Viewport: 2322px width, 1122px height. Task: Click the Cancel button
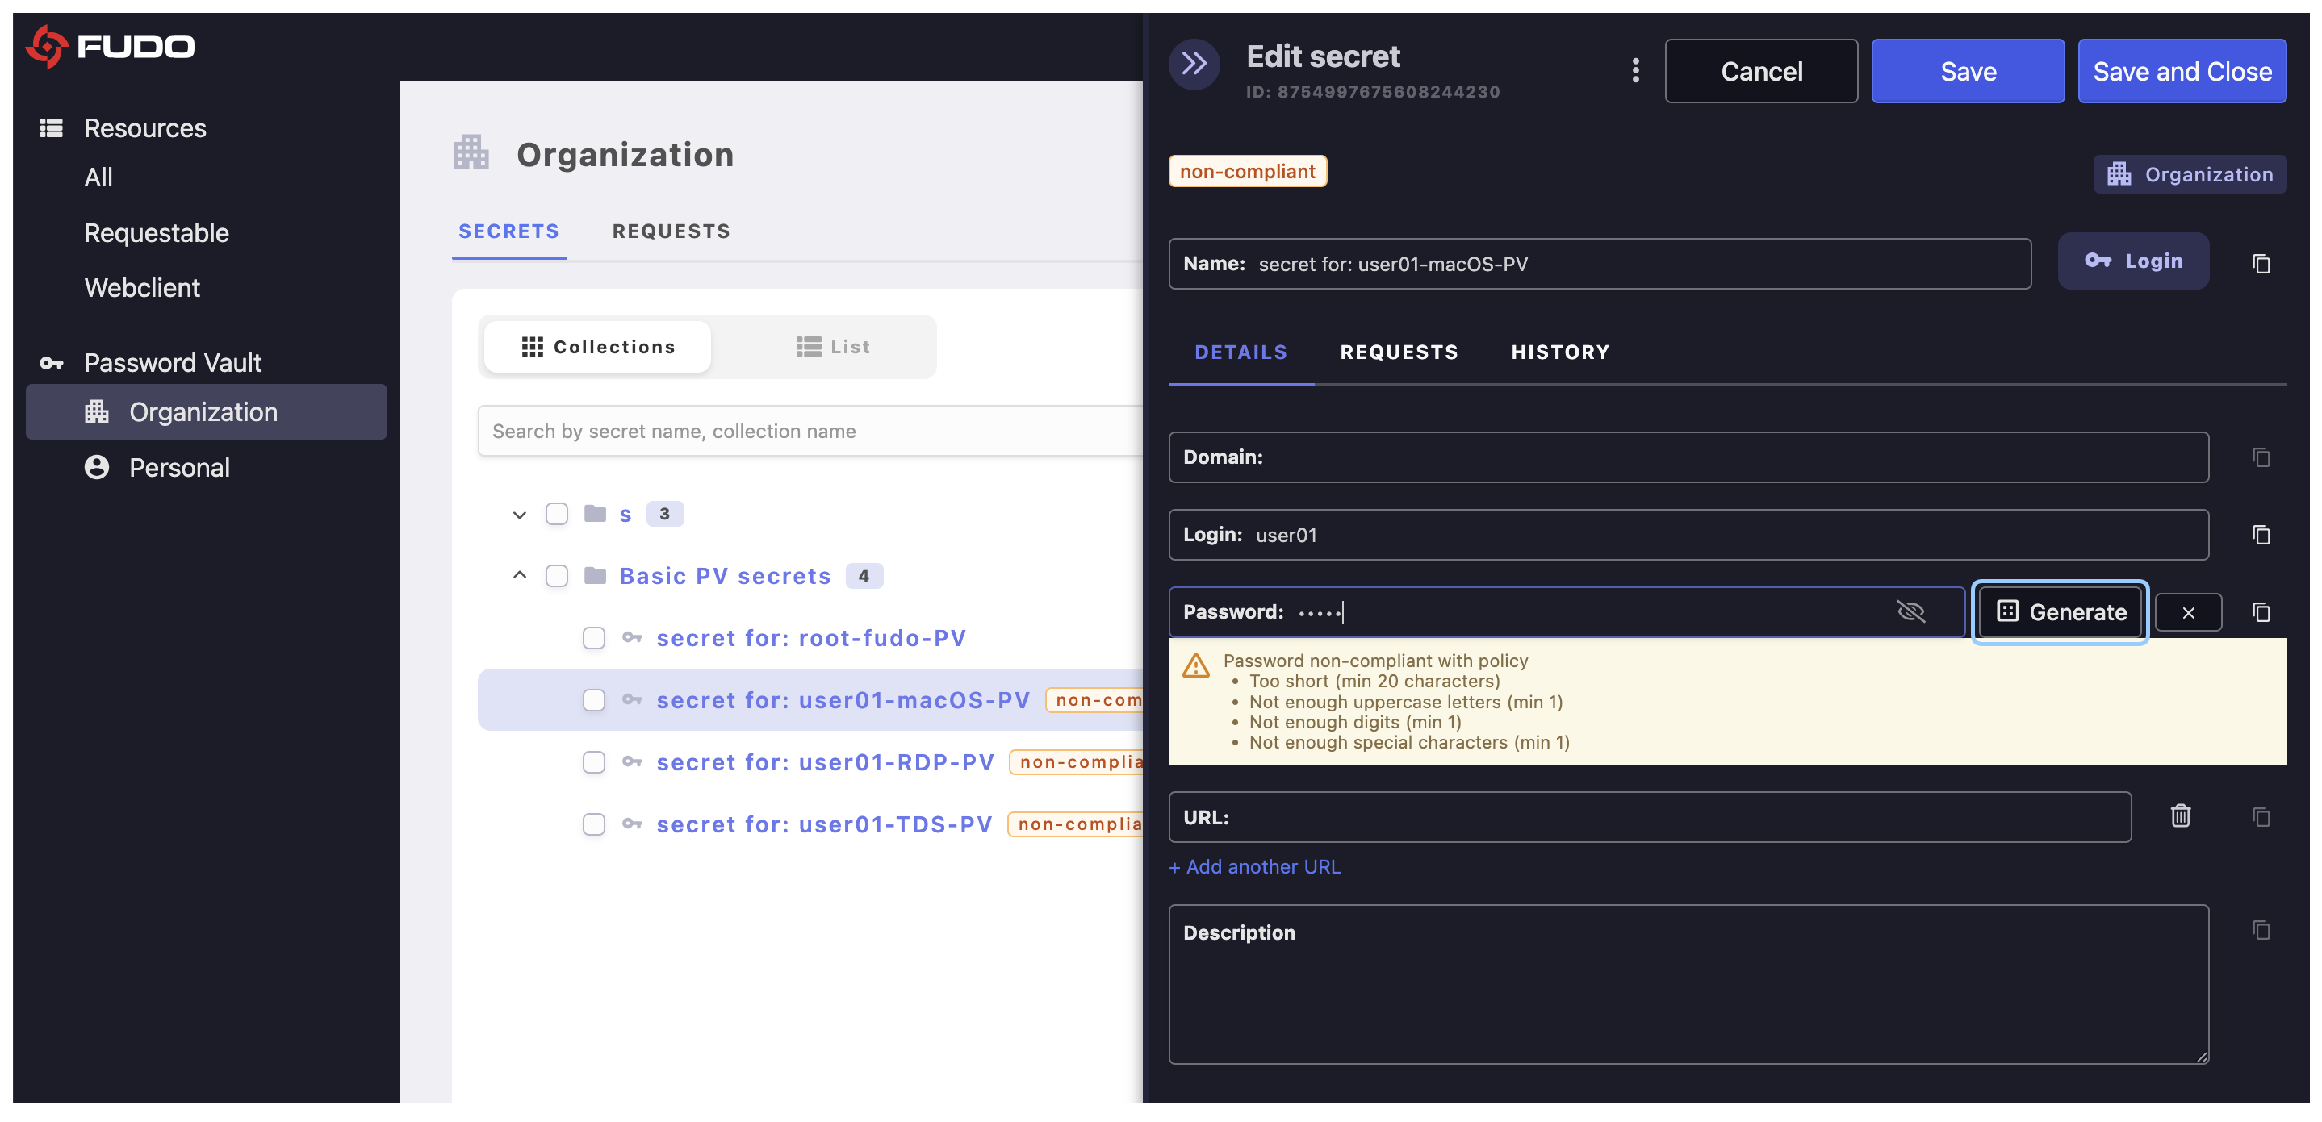click(1761, 71)
